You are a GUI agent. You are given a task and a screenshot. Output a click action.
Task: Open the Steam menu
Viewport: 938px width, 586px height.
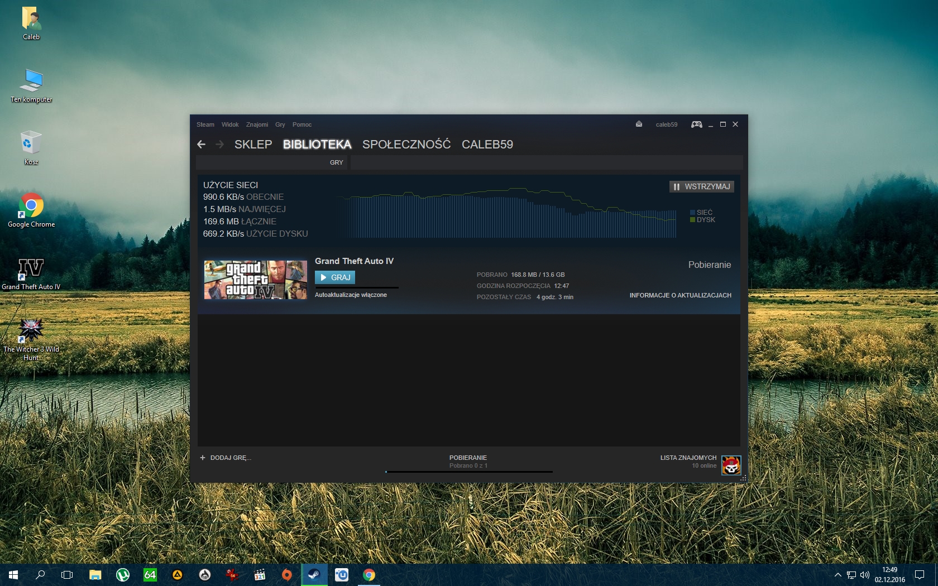[x=205, y=124]
